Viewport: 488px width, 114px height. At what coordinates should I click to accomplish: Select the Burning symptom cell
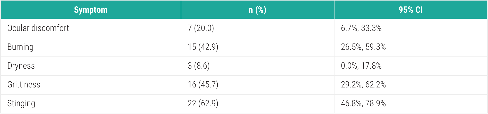tap(91, 47)
